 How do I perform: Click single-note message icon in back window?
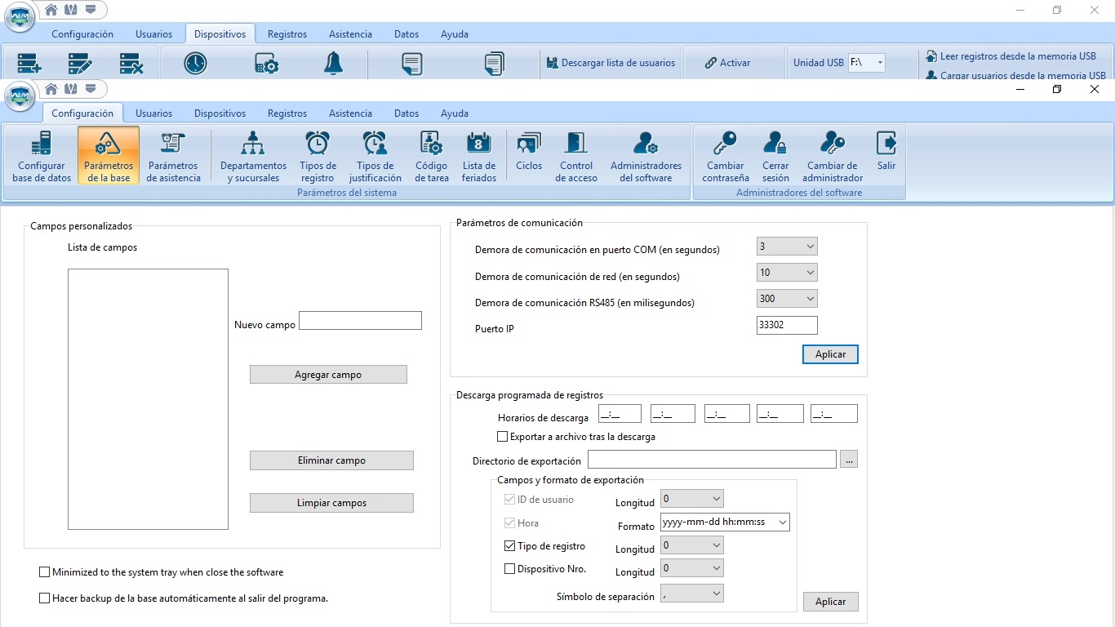412,63
